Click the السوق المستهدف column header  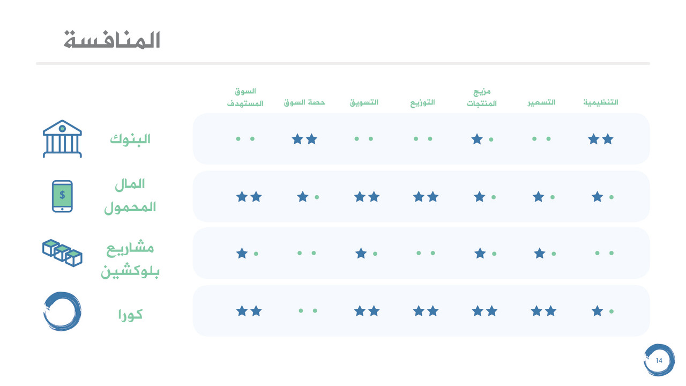[x=245, y=98]
